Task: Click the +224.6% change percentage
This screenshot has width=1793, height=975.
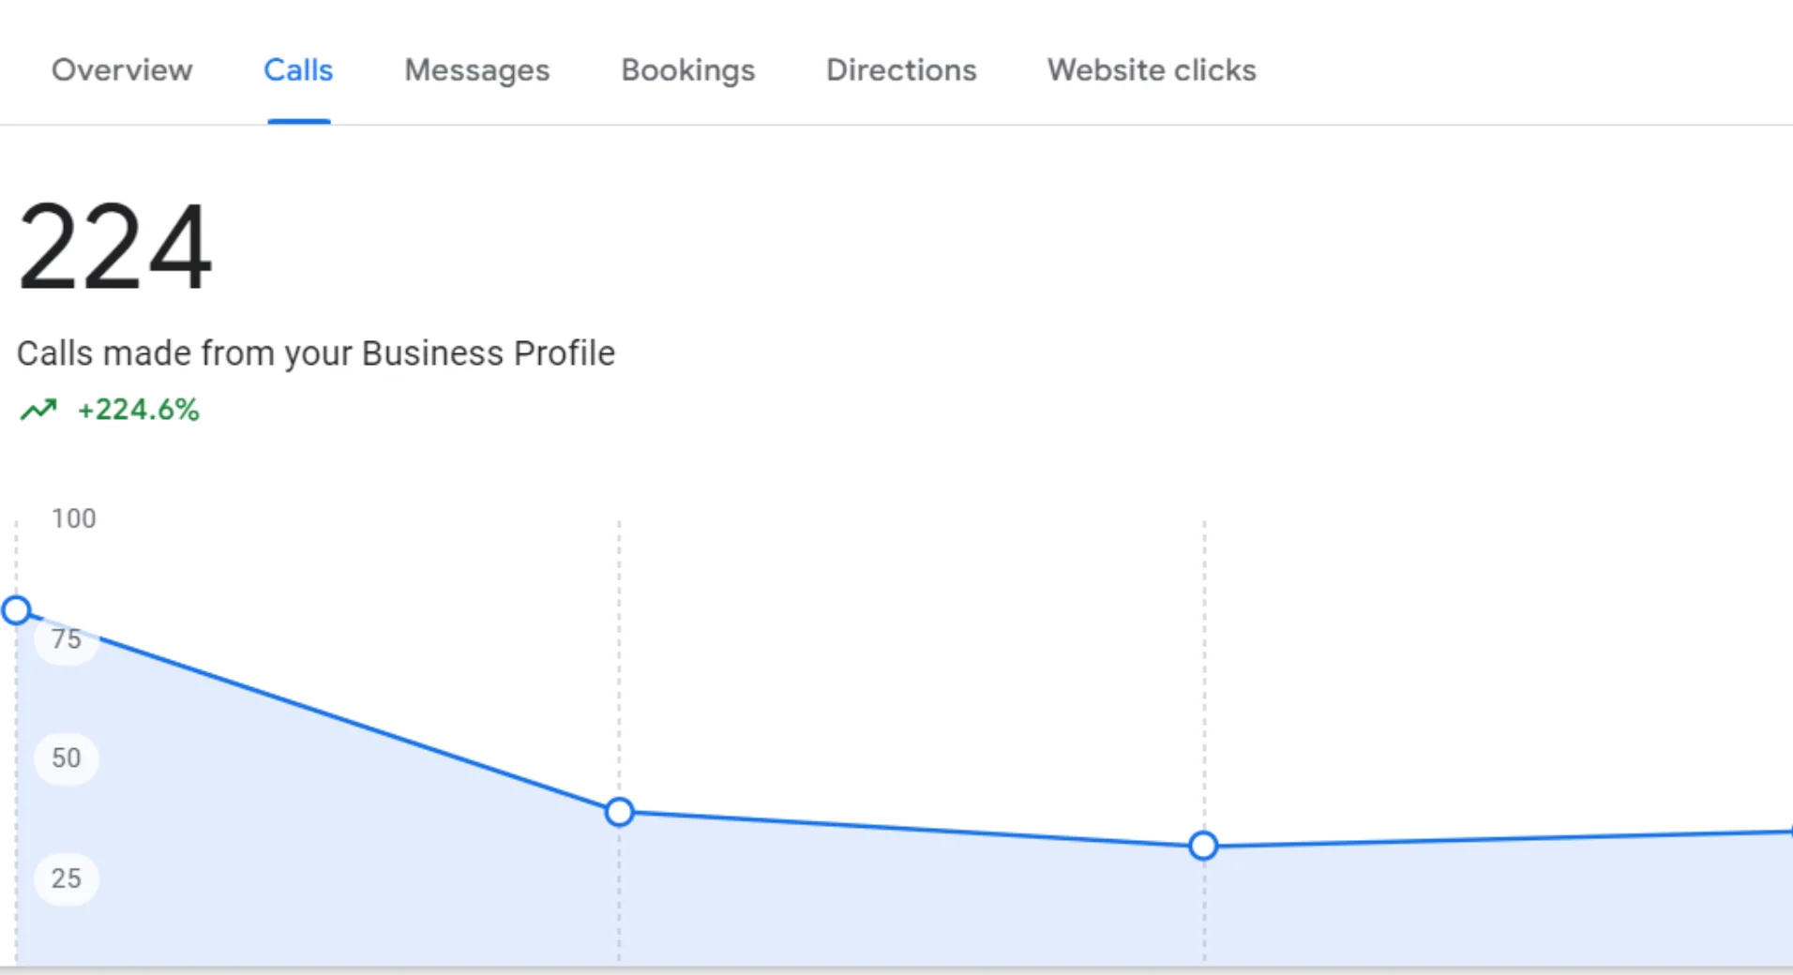Action: click(138, 410)
